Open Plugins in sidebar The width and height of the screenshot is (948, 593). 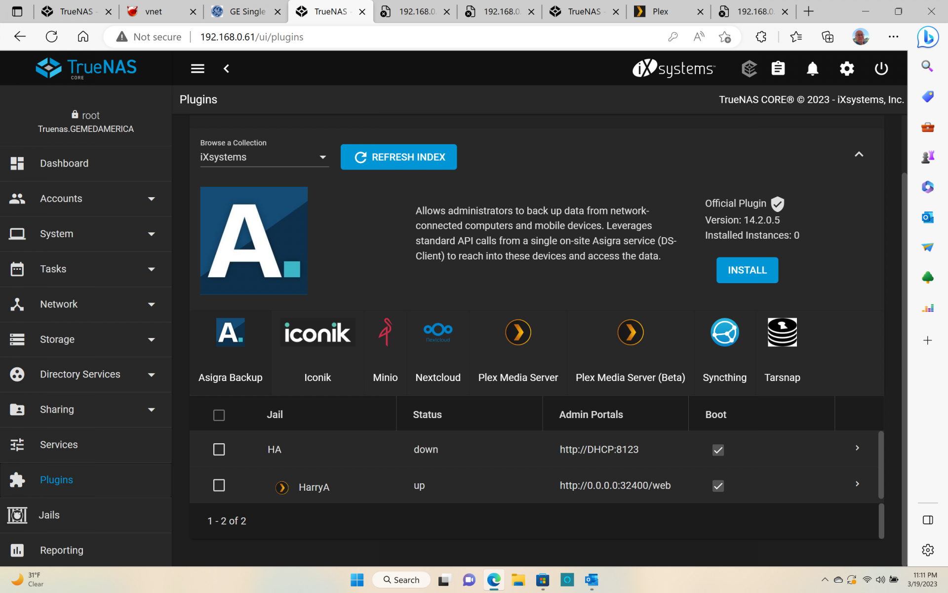86,480
